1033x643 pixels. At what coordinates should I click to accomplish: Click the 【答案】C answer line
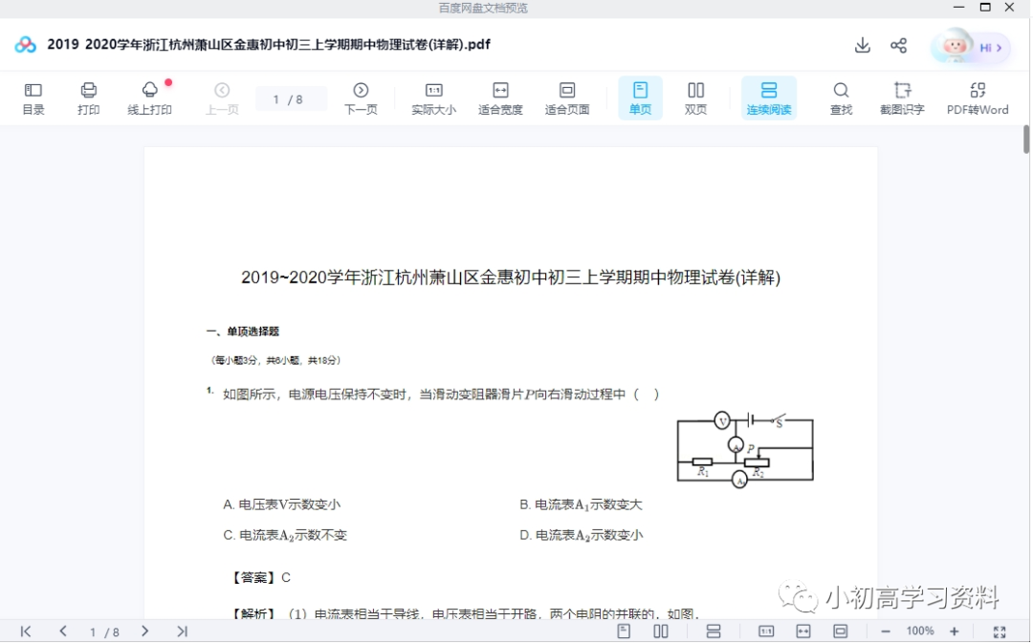[x=259, y=577]
